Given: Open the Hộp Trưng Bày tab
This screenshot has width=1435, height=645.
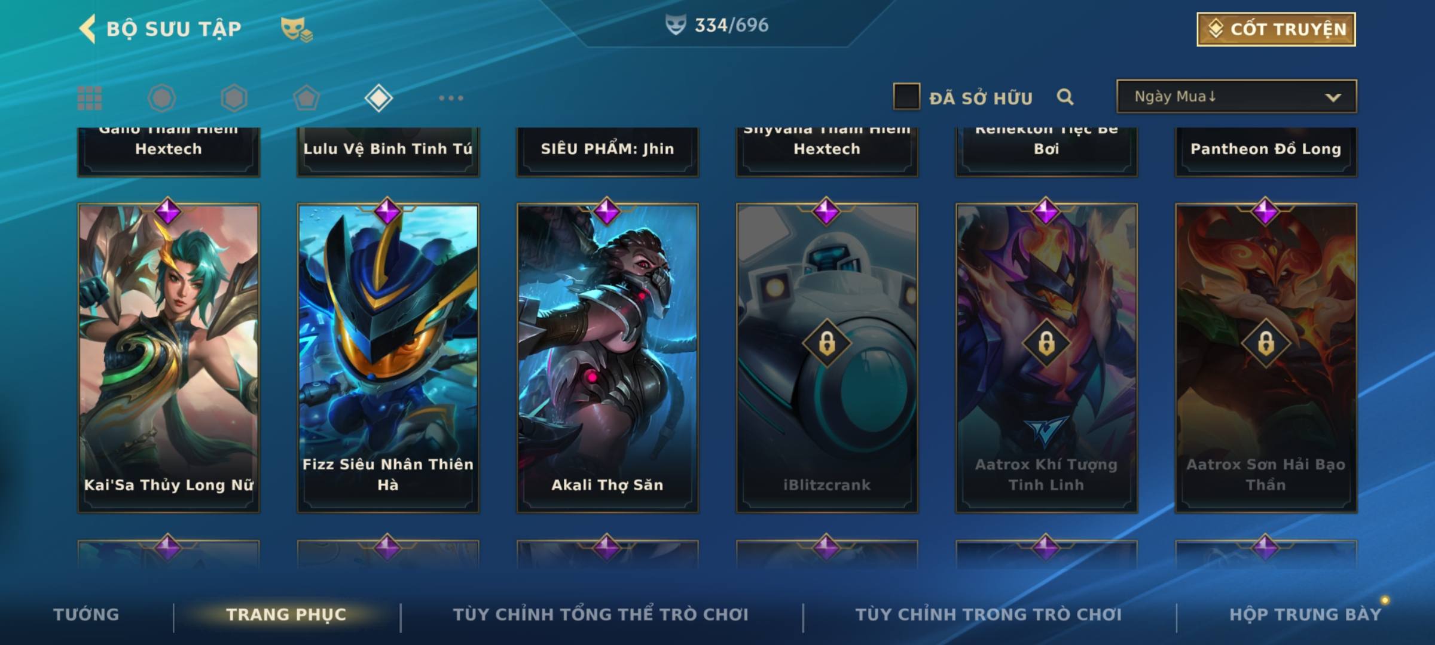Looking at the screenshot, I should 1305,614.
